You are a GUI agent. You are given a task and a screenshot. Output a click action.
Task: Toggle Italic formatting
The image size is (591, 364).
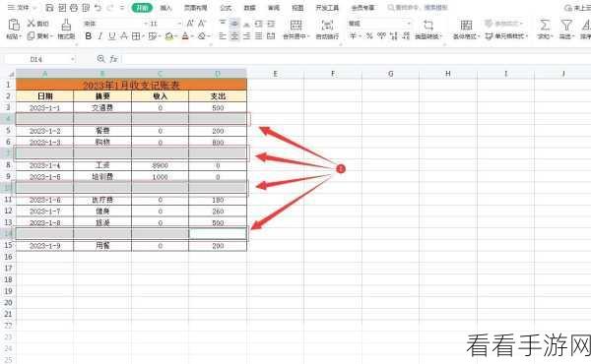click(x=99, y=36)
